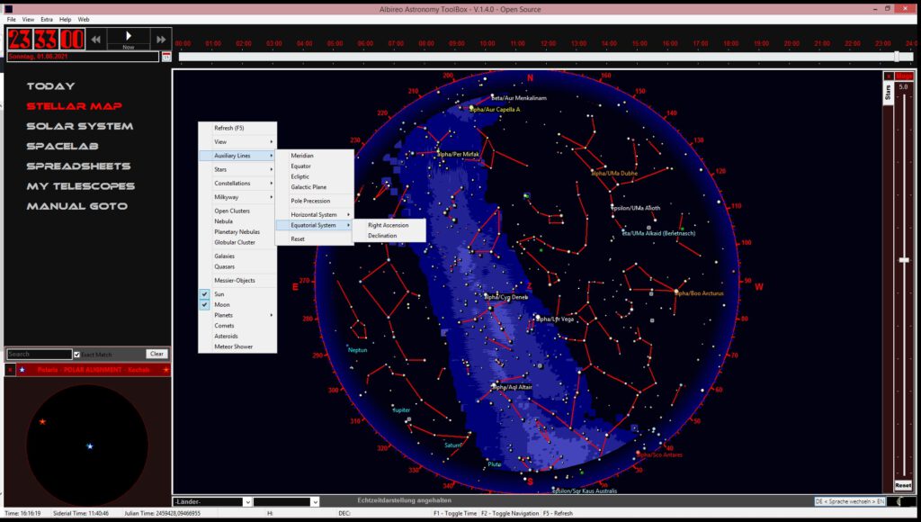Image resolution: width=921 pixels, height=522 pixels.
Task: Toggle Meteor Shower menu entry
Action: (x=237, y=346)
